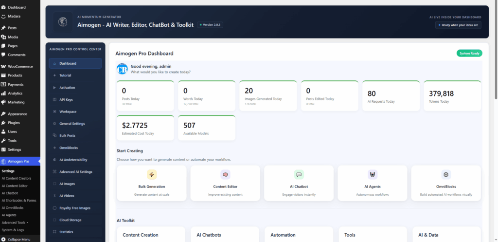The image size is (498, 242).
Task: Click AI OmniBlocks submenu link
Action: coord(12,207)
